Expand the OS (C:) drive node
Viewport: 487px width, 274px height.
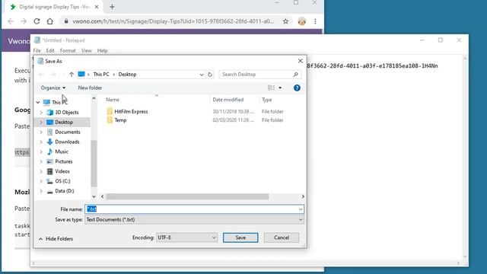pos(41,181)
